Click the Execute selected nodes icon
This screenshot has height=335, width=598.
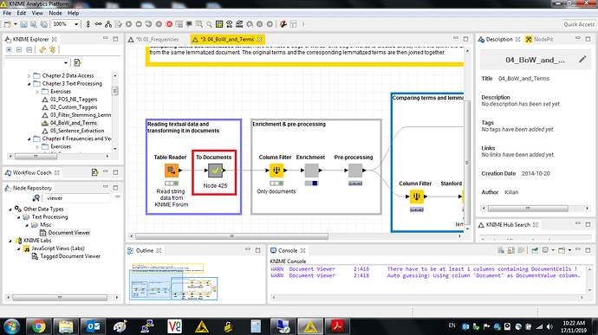(x=128, y=24)
